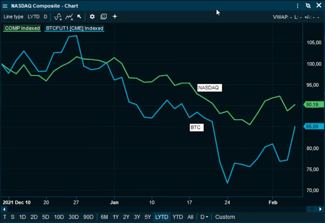Screen dimensions: 325x223
Task: Choose the 5Y range
Action: [148, 217]
